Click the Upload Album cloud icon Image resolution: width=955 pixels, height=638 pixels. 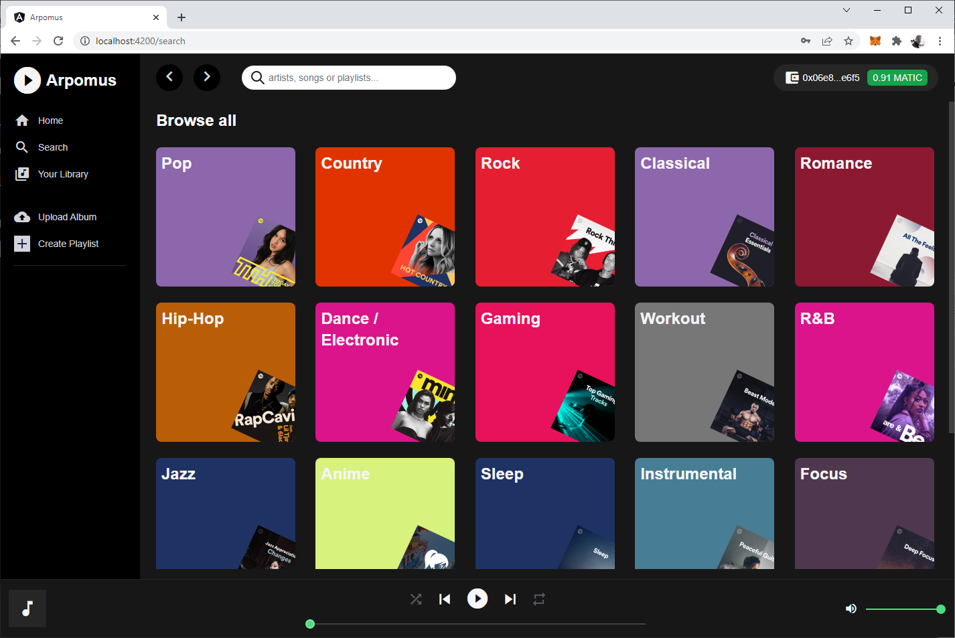point(22,217)
